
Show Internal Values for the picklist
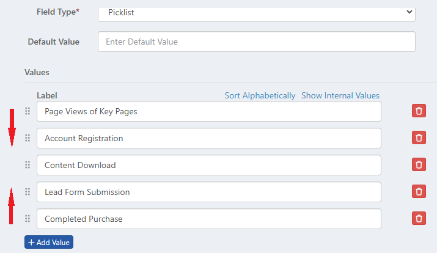tap(340, 96)
